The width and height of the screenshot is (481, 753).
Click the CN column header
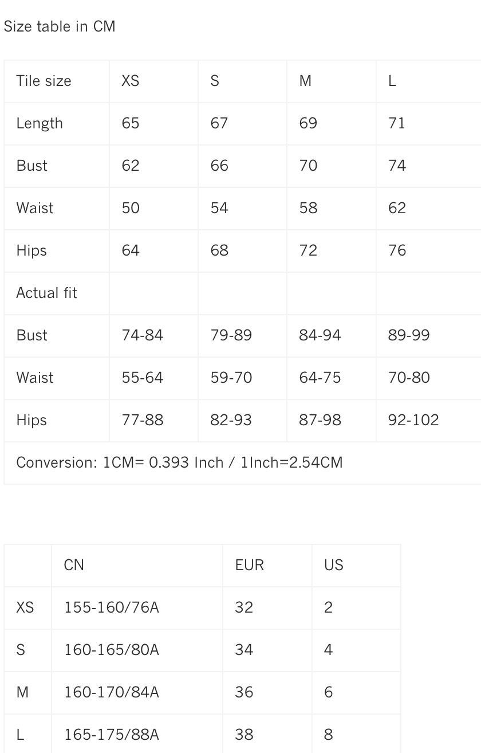point(74,565)
